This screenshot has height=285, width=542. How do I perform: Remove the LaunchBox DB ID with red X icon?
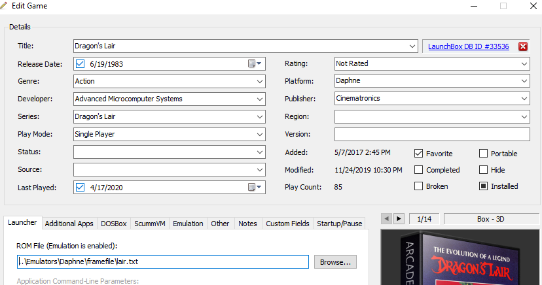click(523, 46)
